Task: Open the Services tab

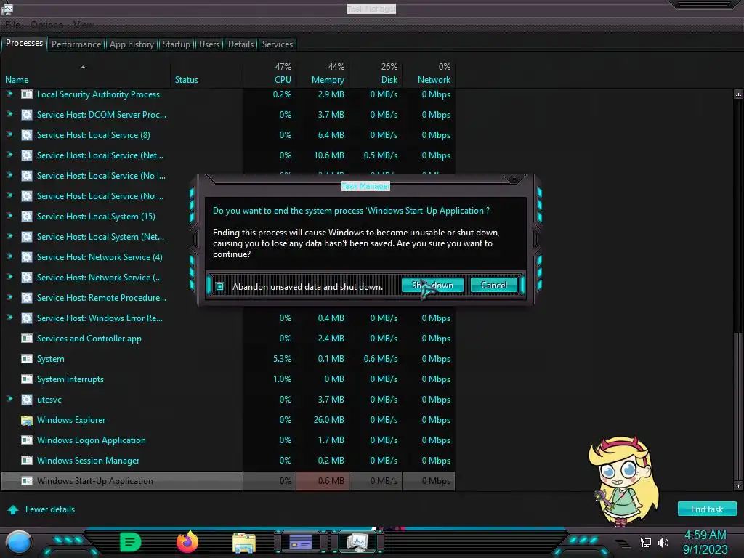Action: tap(278, 44)
